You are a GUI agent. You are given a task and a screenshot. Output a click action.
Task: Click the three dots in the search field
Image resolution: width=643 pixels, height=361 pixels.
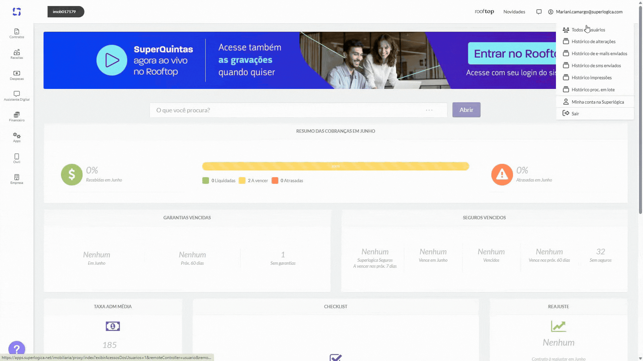[x=429, y=110]
